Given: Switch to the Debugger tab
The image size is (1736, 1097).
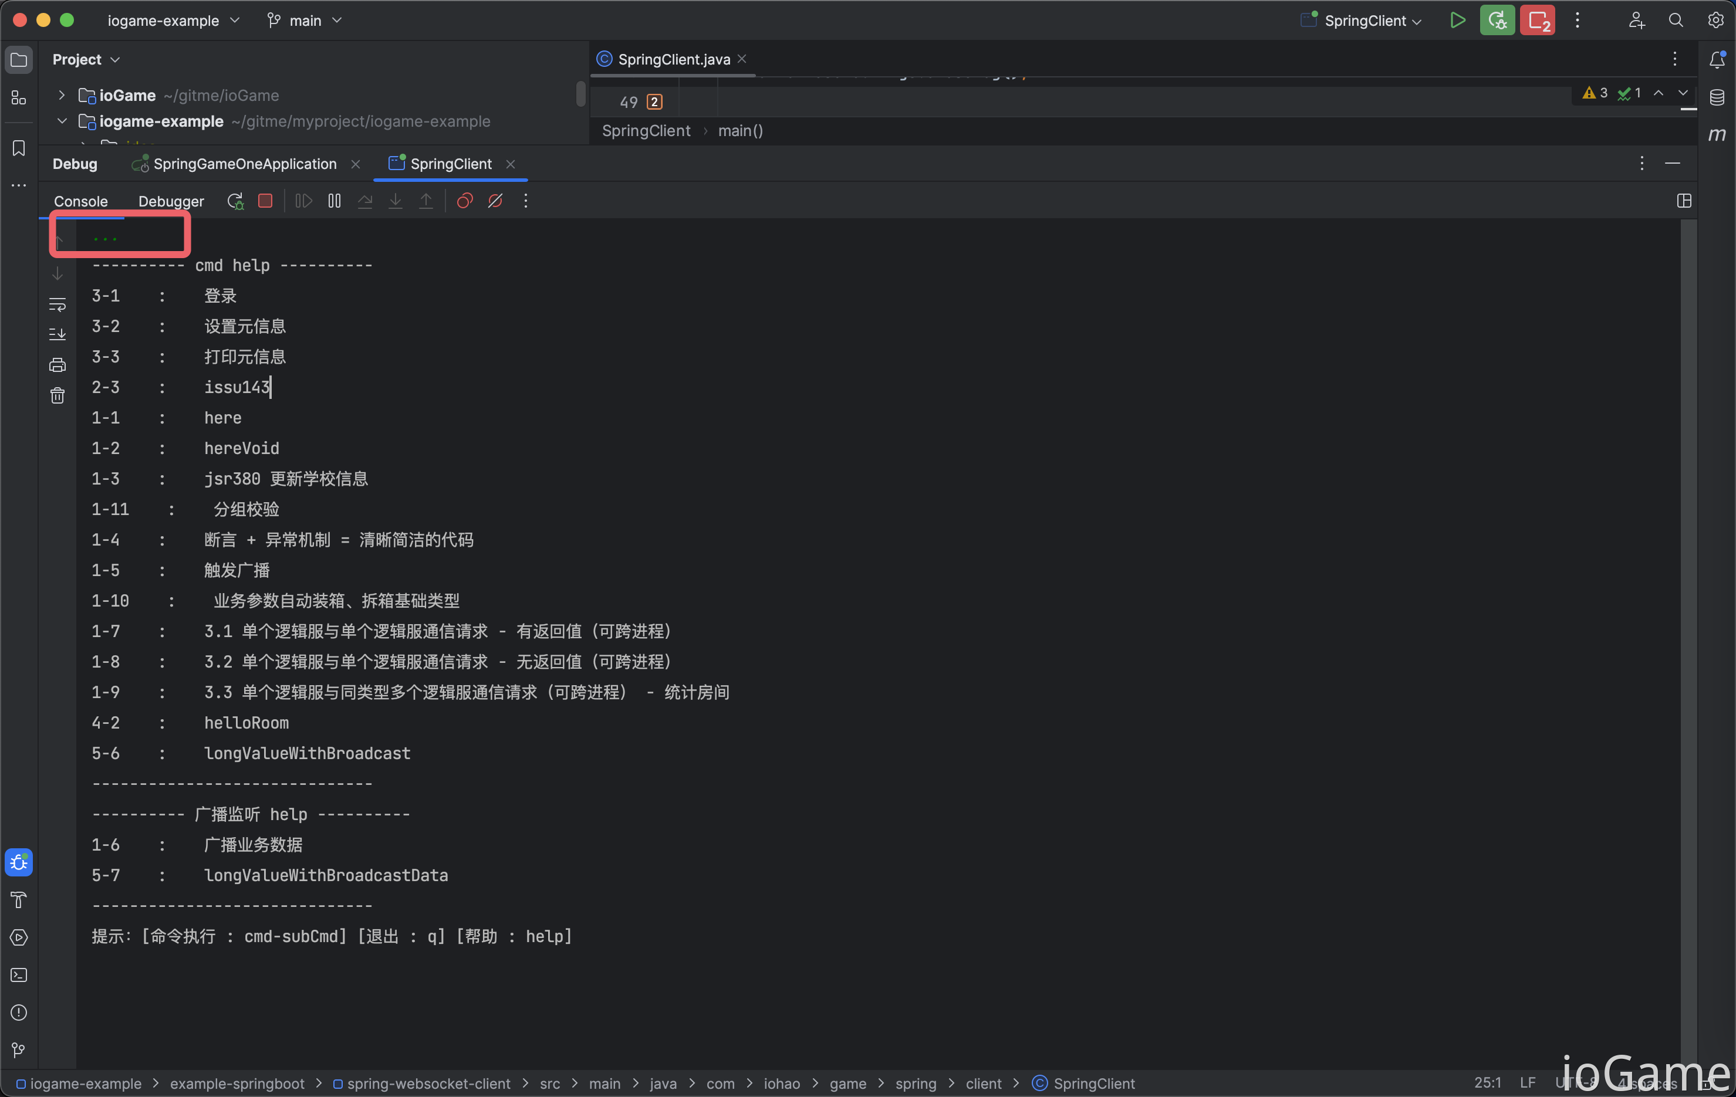Looking at the screenshot, I should [171, 201].
